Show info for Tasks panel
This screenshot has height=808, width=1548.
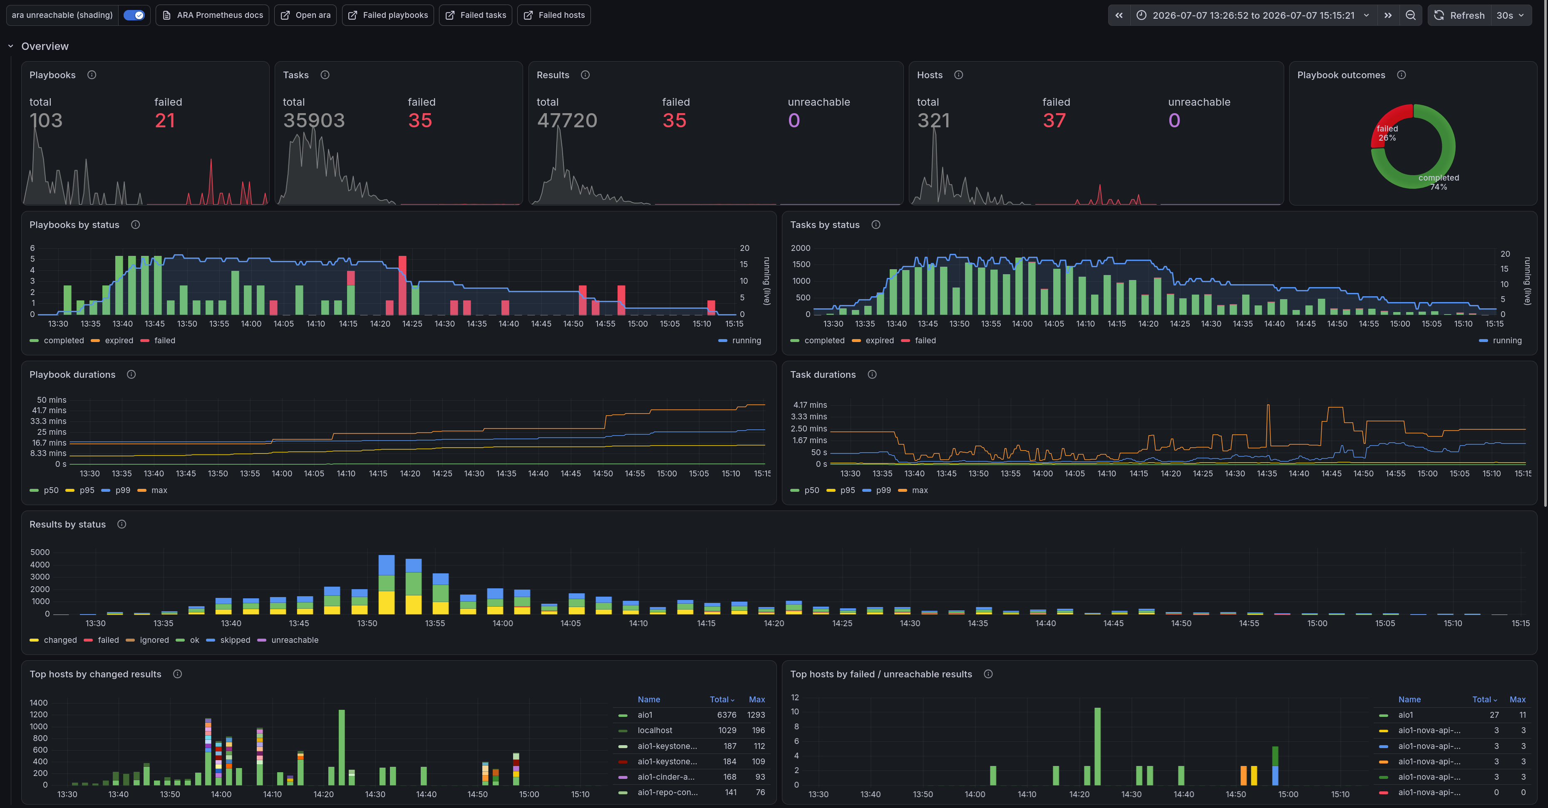click(325, 75)
